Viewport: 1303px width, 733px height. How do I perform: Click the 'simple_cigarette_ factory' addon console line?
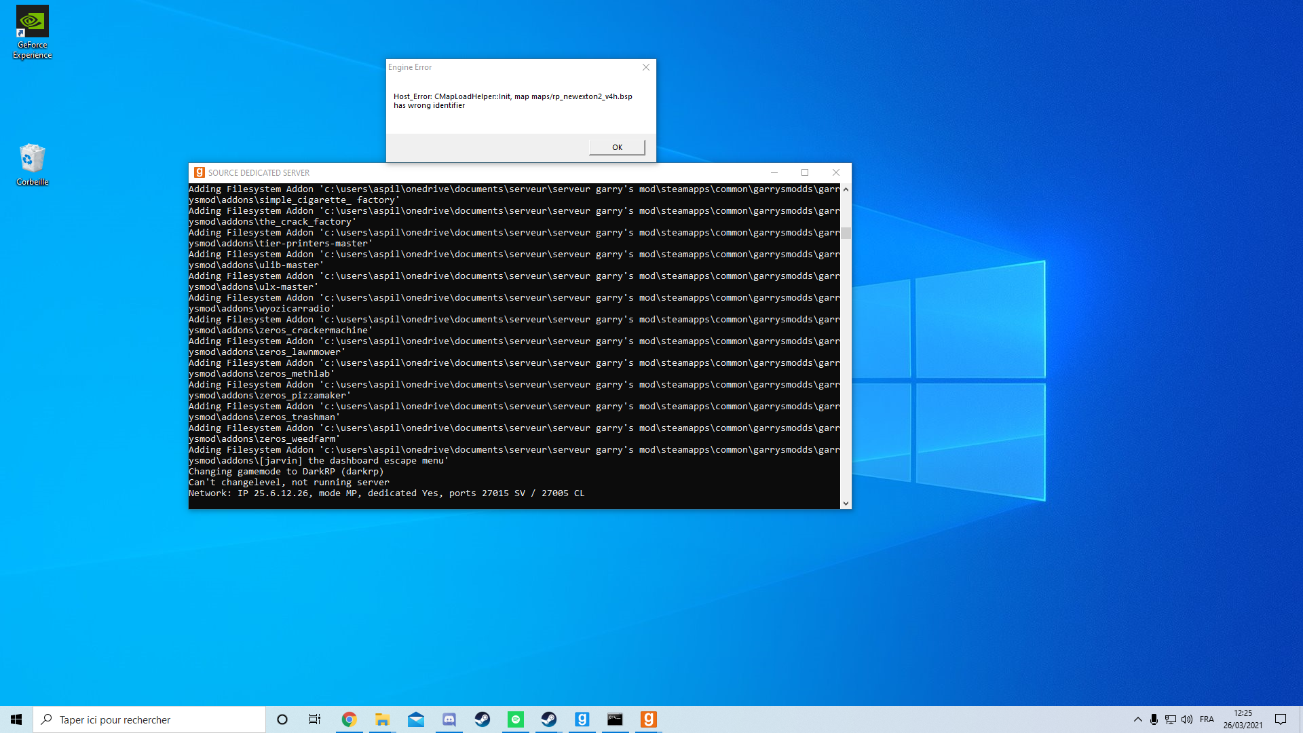click(295, 200)
